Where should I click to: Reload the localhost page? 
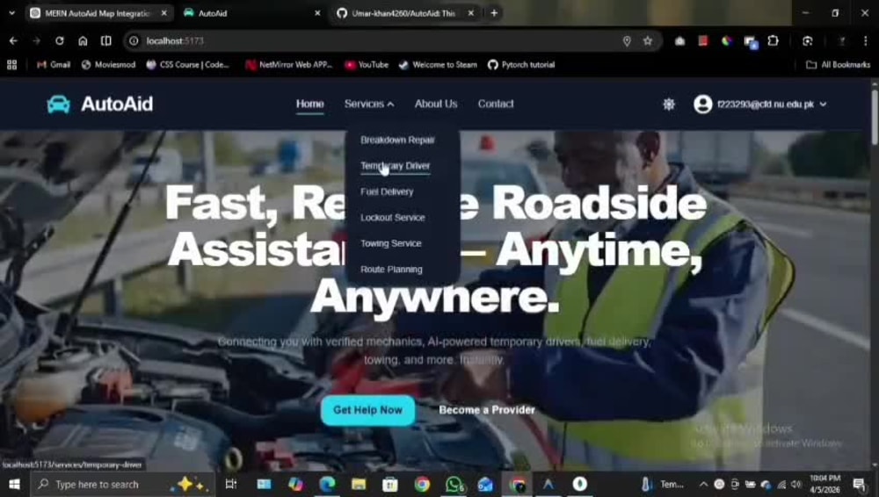[x=60, y=41]
